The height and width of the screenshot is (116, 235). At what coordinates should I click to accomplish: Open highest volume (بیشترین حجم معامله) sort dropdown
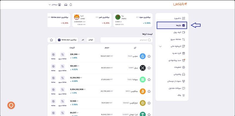67,40
